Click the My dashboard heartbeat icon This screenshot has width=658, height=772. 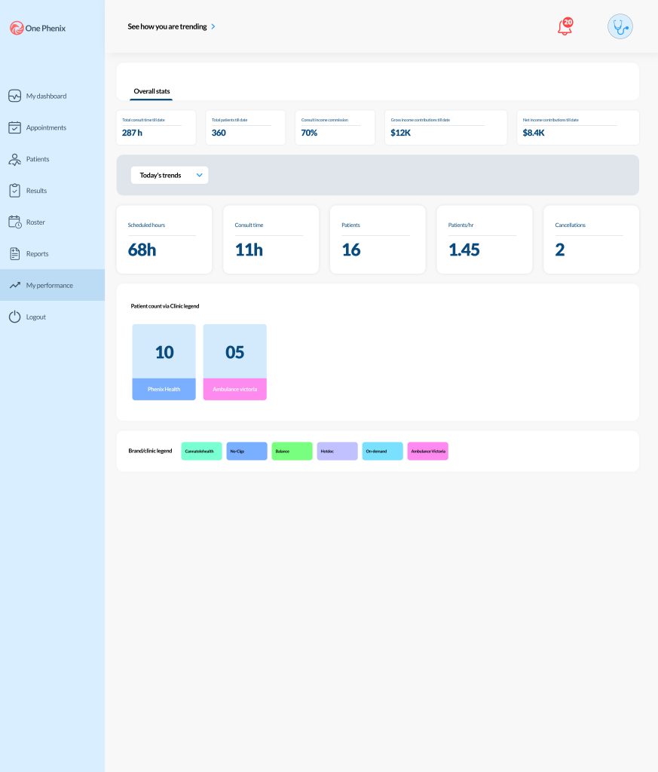(x=14, y=96)
